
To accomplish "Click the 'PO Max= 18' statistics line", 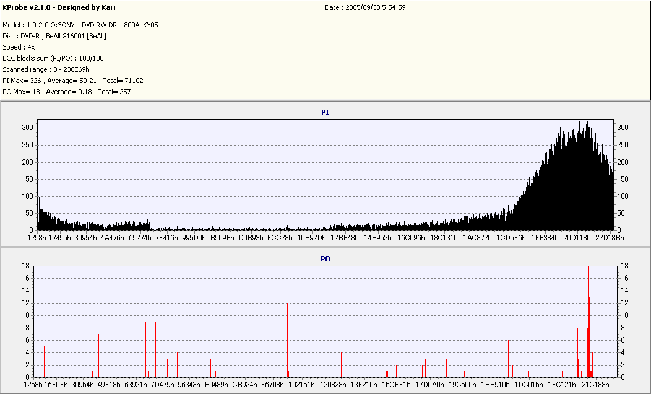I will pos(67,92).
